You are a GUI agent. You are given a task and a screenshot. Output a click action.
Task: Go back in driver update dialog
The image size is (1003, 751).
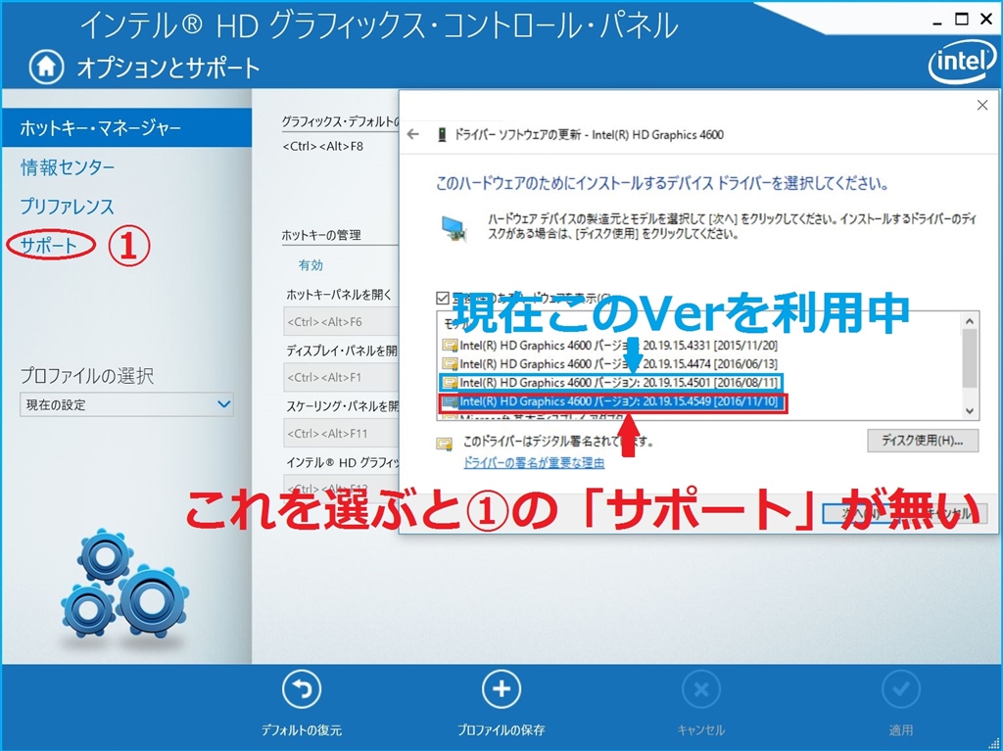[413, 134]
